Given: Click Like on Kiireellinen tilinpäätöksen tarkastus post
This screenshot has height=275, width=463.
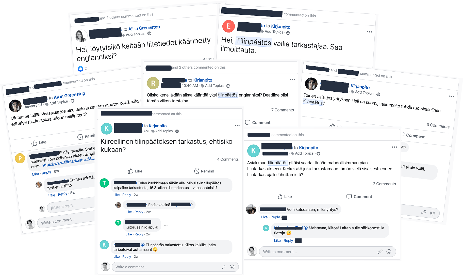Looking at the screenshot, I should tap(135, 171).
